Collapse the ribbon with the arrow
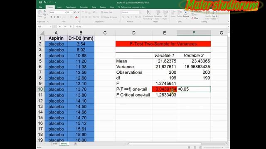266x149 pixels. click(x=228, y=22)
